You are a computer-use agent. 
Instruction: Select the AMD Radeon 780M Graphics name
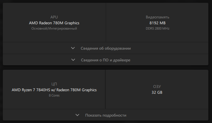[54, 23]
